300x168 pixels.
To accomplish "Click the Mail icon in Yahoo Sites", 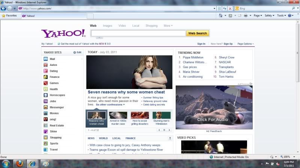I will click(45, 59).
